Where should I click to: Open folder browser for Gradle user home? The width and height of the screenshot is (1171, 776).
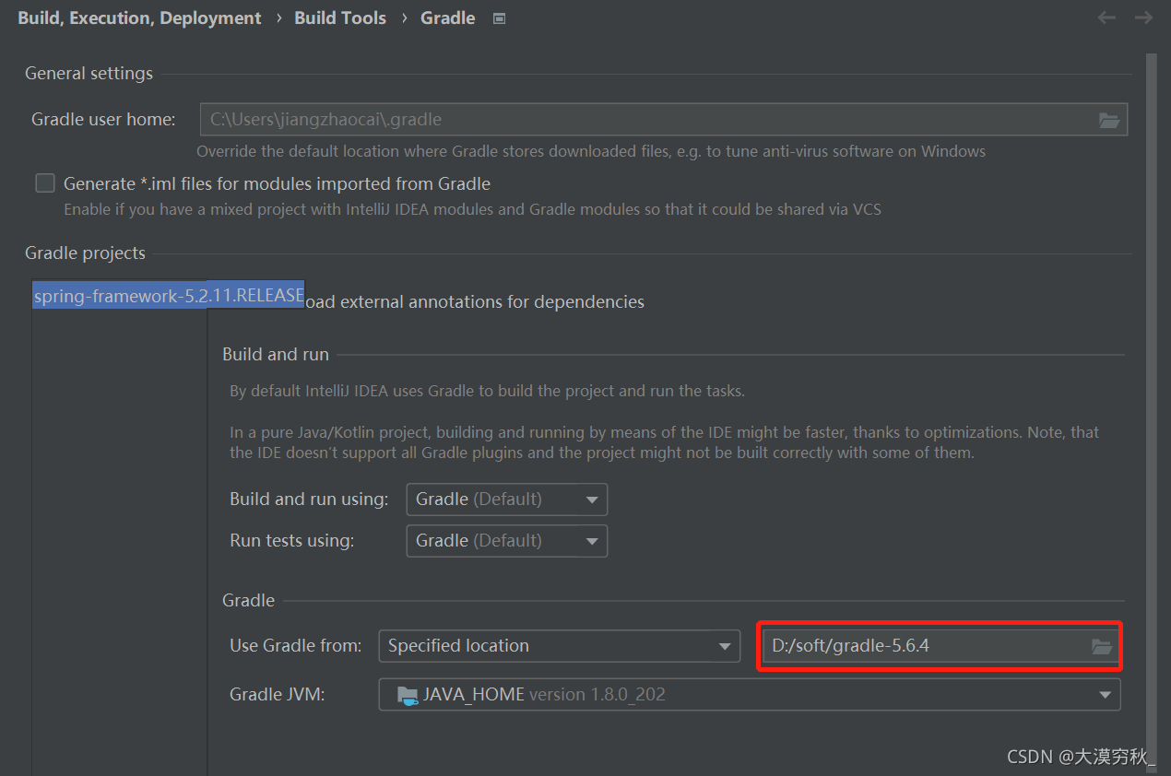[x=1108, y=120]
